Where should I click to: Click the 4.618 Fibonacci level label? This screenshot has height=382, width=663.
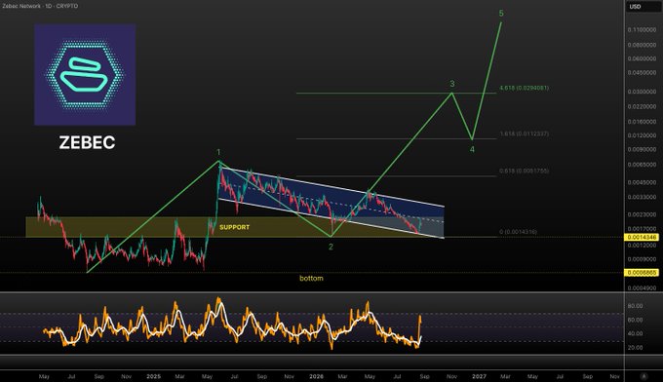pyautogui.click(x=524, y=88)
